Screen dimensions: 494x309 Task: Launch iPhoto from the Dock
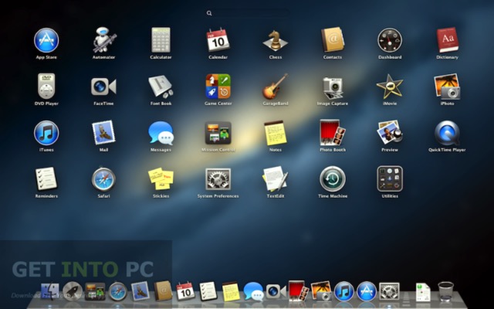point(321,291)
